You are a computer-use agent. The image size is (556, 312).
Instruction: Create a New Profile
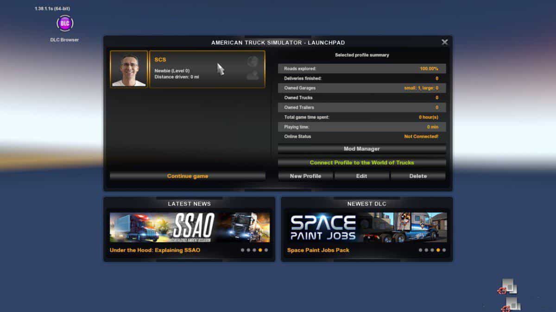pos(305,176)
